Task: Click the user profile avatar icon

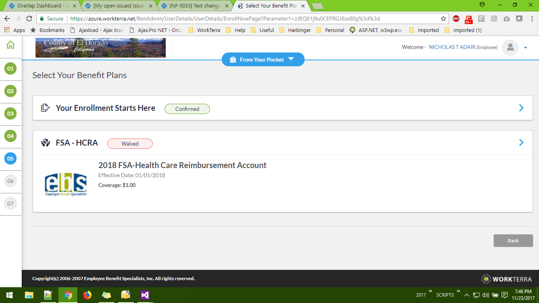Action: tap(510, 47)
